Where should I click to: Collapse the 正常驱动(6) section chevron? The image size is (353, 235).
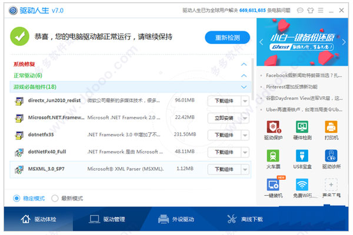(244, 76)
